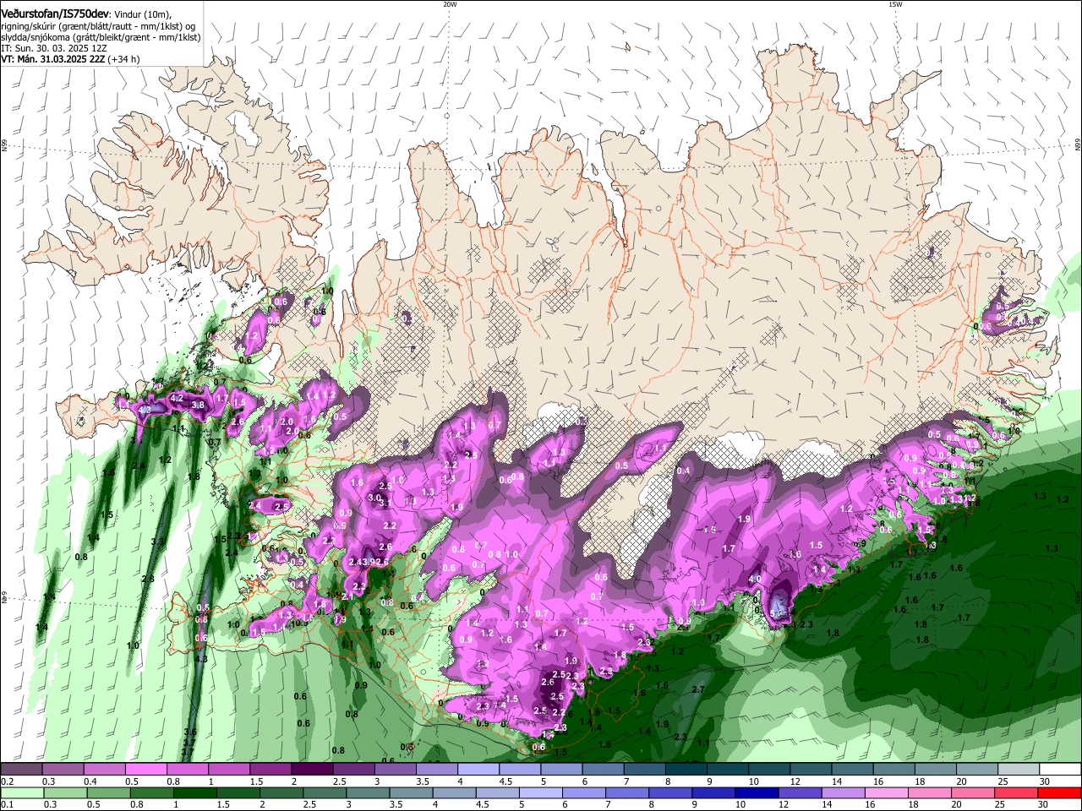Pick the dark green 1 swatch in rain legend

tap(194, 793)
